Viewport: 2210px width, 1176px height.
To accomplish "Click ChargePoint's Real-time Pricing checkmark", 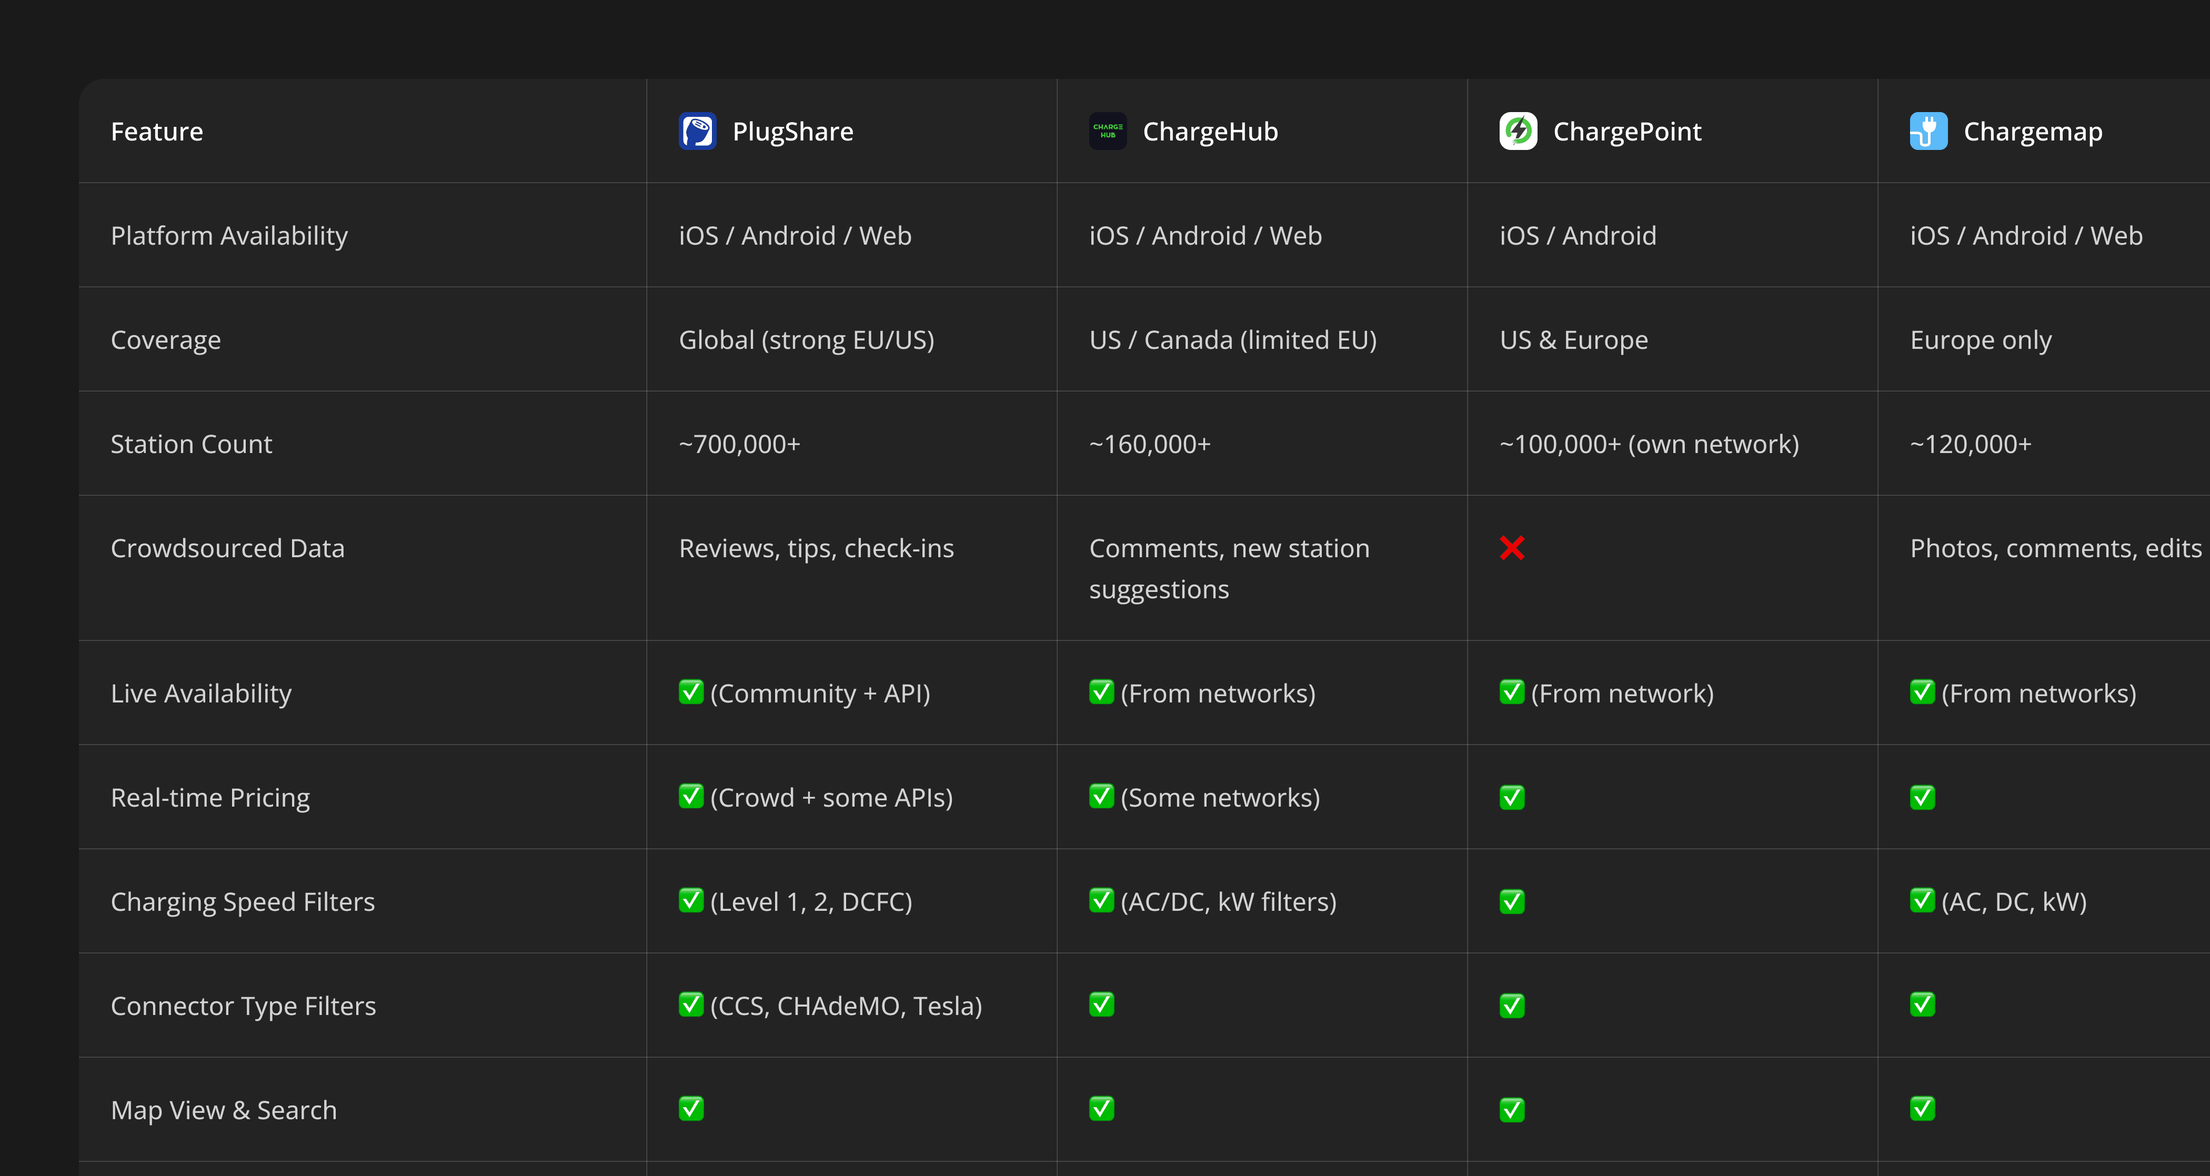I will 1512,797.
